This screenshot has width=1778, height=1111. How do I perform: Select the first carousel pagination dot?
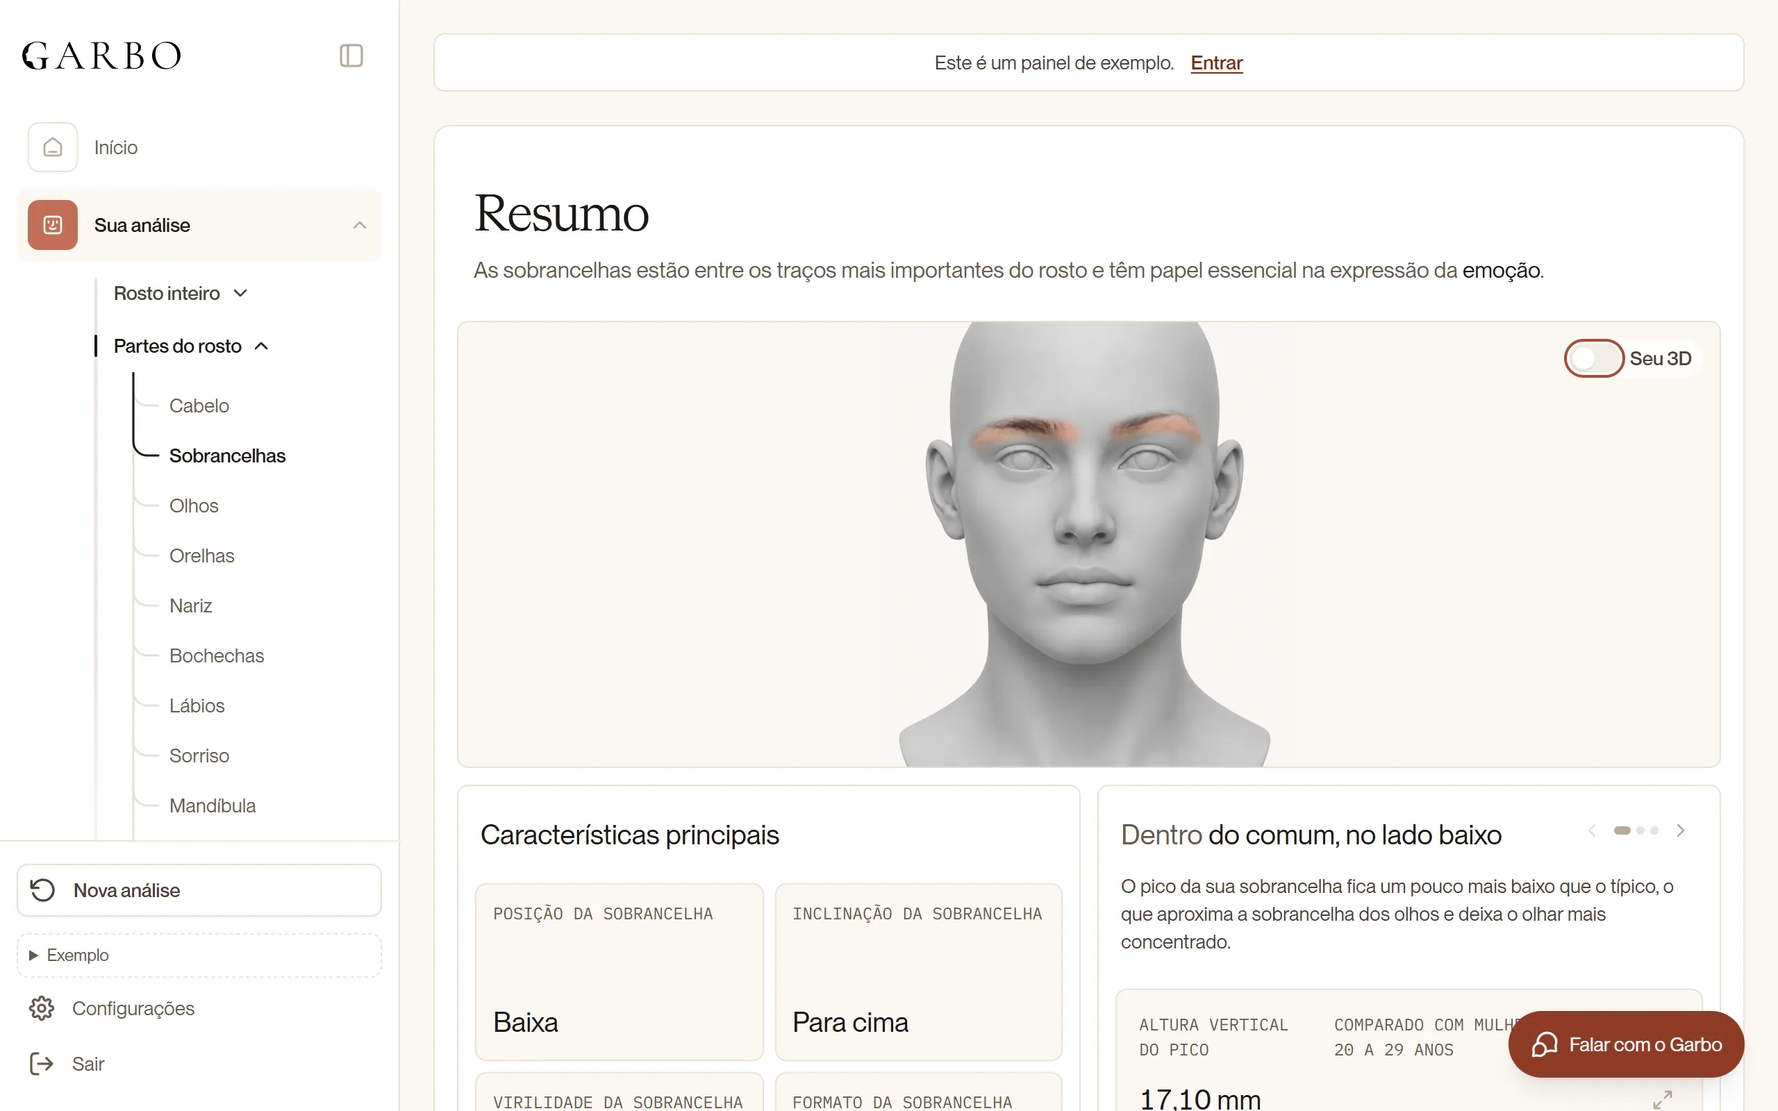[1622, 830]
